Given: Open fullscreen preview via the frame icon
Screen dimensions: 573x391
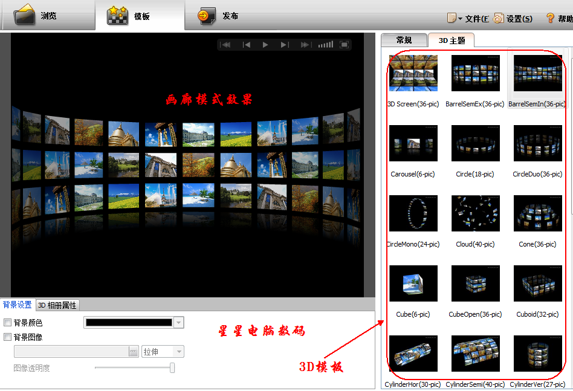Looking at the screenshot, I should point(345,44).
